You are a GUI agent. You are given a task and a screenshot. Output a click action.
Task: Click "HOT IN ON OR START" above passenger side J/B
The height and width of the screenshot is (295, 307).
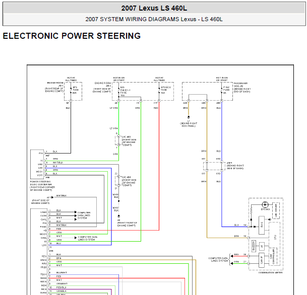(x=222, y=79)
